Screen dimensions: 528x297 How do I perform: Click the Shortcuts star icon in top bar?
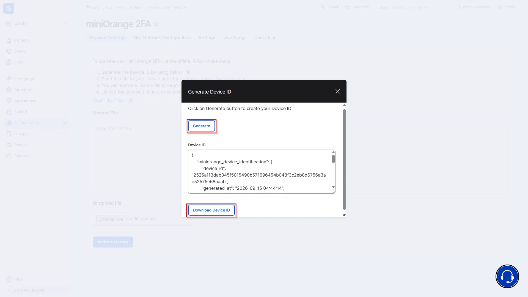[348, 7]
